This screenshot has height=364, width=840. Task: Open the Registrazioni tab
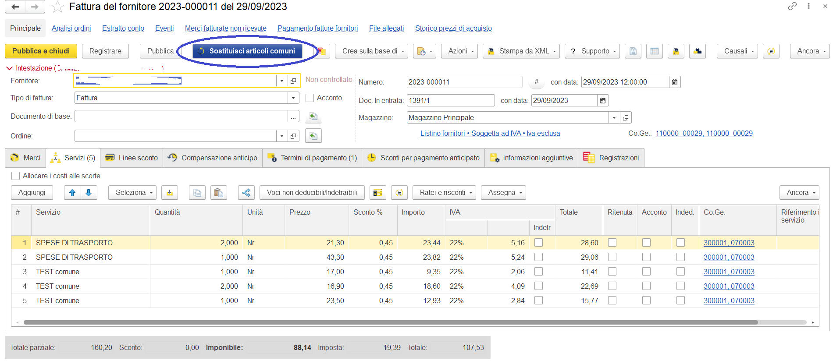611,158
